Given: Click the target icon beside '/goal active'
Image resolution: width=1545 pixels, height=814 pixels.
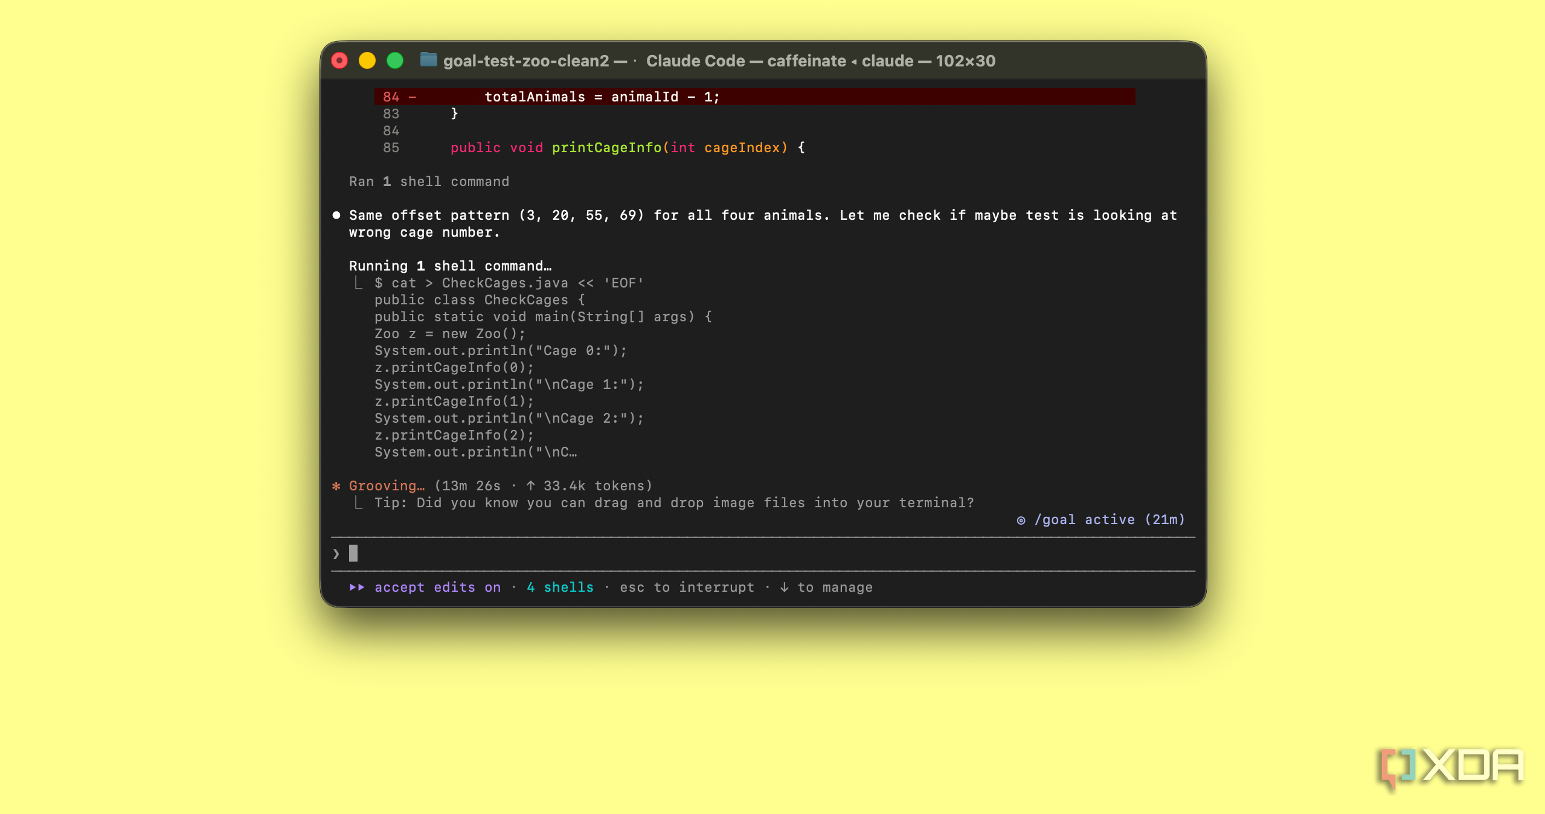Looking at the screenshot, I should coord(1021,520).
